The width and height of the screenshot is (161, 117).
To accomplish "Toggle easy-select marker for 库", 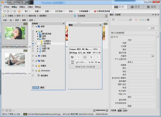I will click(33, 31).
